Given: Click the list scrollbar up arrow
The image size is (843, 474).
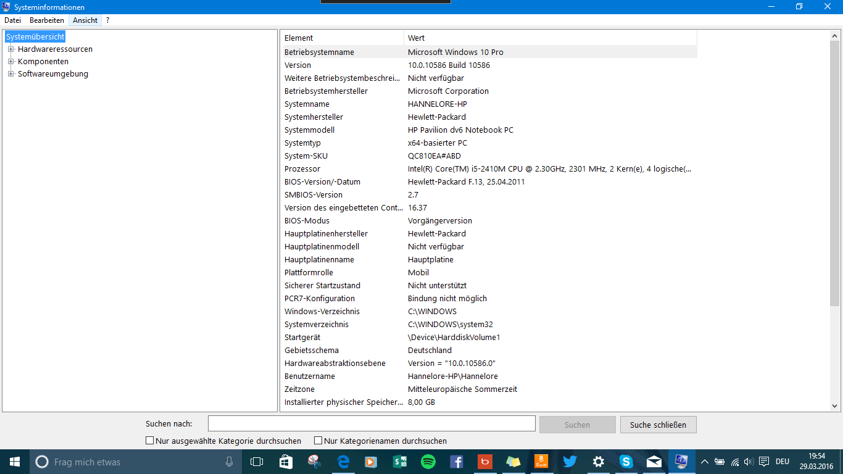Looking at the screenshot, I should point(835,35).
